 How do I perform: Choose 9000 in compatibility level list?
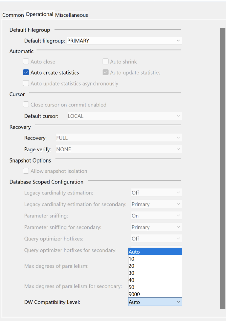134,294
